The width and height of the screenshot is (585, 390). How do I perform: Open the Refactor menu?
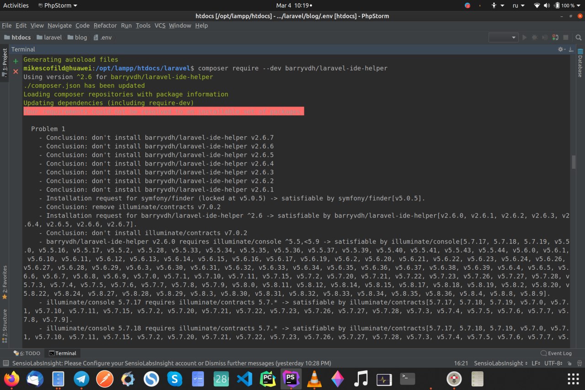pyautogui.click(x=105, y=26)
